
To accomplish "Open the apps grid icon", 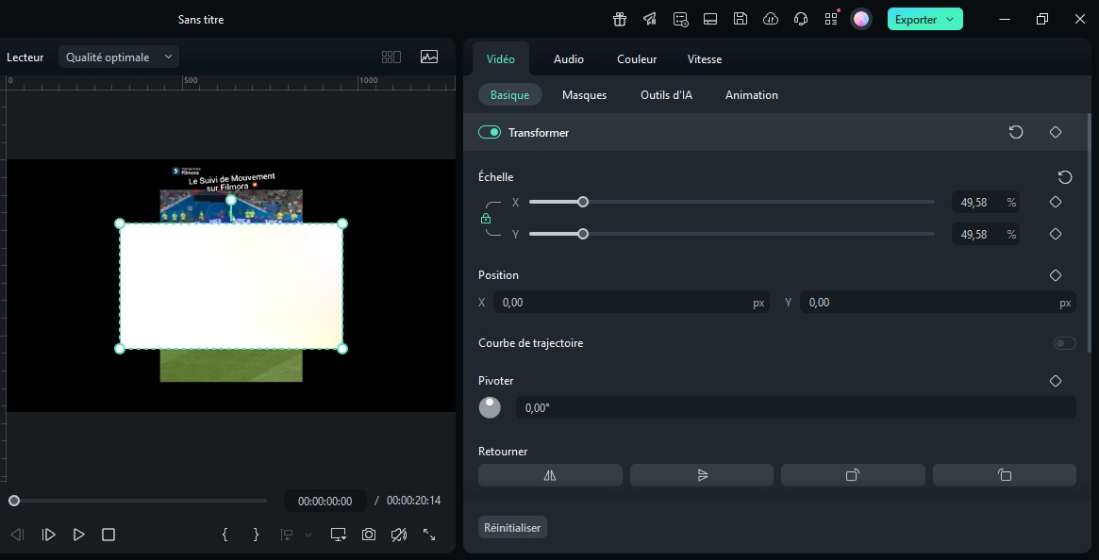I will 831,19.
